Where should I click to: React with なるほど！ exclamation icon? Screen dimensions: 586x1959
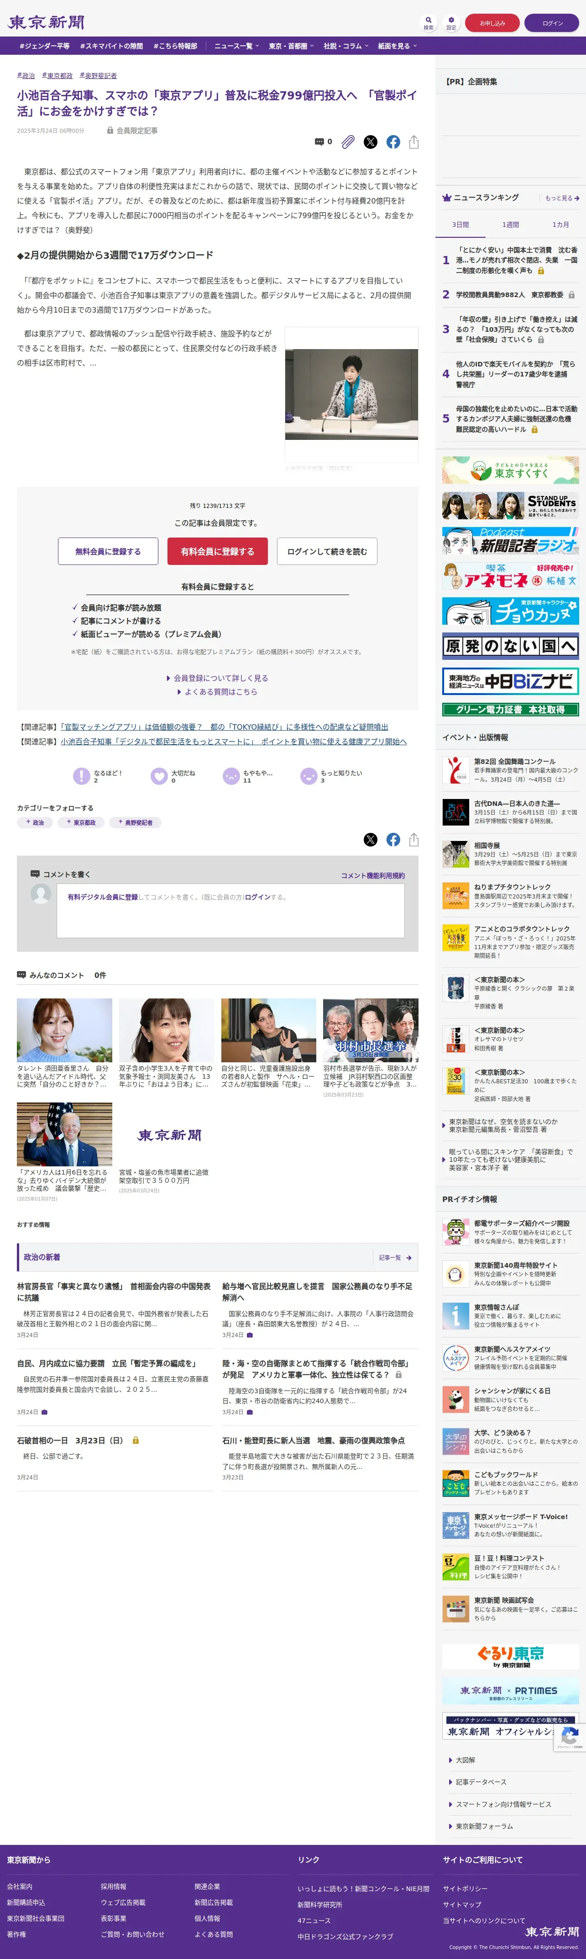pos(81,776)
